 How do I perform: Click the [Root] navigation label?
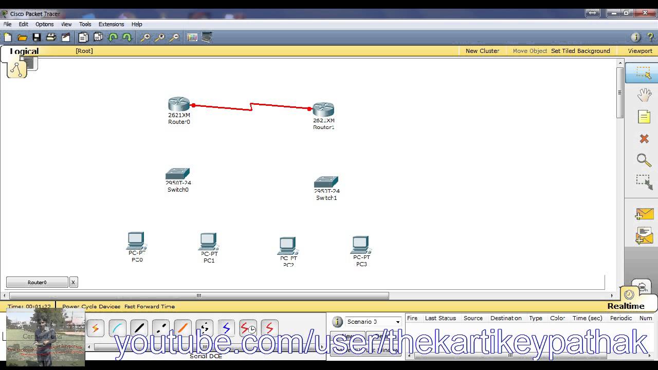click(x=84, y=51)
